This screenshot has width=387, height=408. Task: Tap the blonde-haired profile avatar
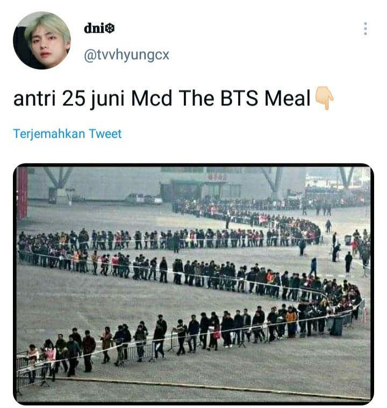tap(42, 40)
